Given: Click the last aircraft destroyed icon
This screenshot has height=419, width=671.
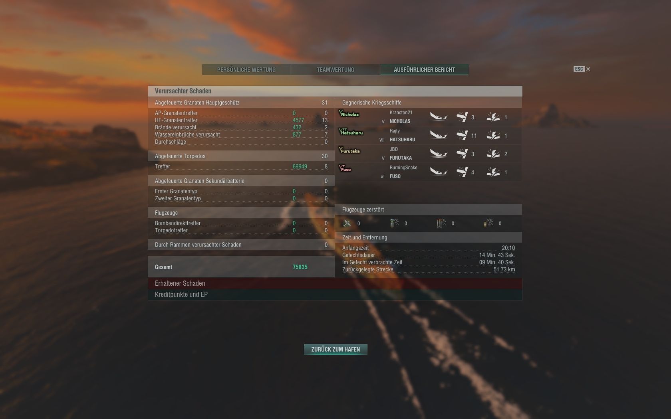Looking at the screenshot, I should pos(488,223).
